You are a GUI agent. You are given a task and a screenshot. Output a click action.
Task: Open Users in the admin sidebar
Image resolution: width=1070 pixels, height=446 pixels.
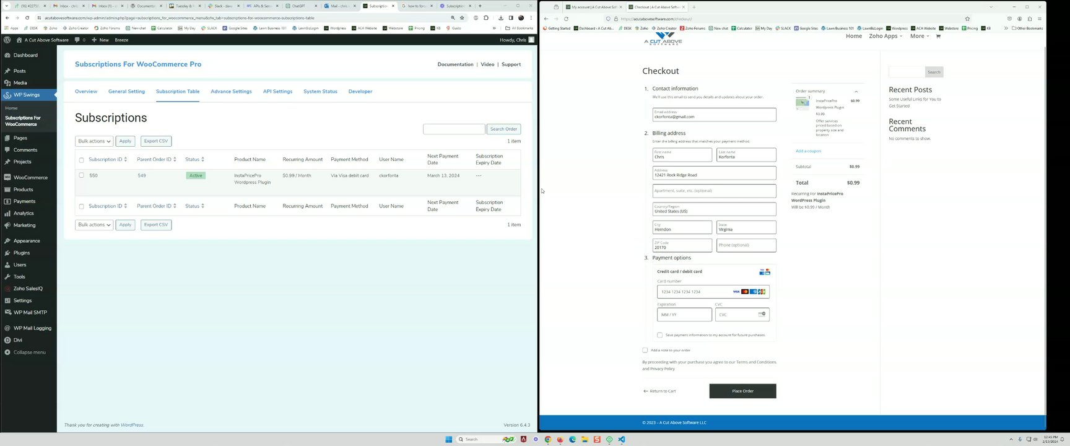(20, 265)
